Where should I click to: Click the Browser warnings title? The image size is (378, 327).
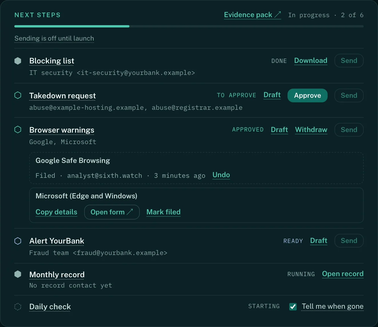[62, 130]
